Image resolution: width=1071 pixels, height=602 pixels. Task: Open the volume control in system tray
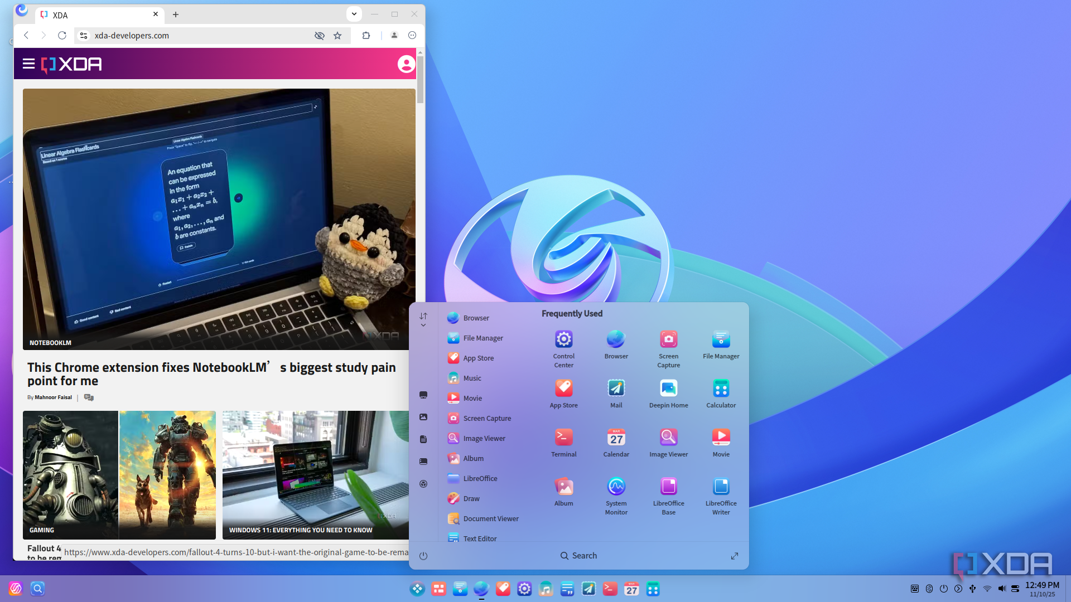(x=1001, y=589)
